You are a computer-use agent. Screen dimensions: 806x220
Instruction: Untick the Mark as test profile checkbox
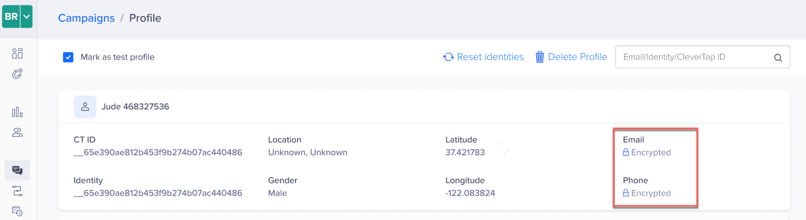pos(68,57)
